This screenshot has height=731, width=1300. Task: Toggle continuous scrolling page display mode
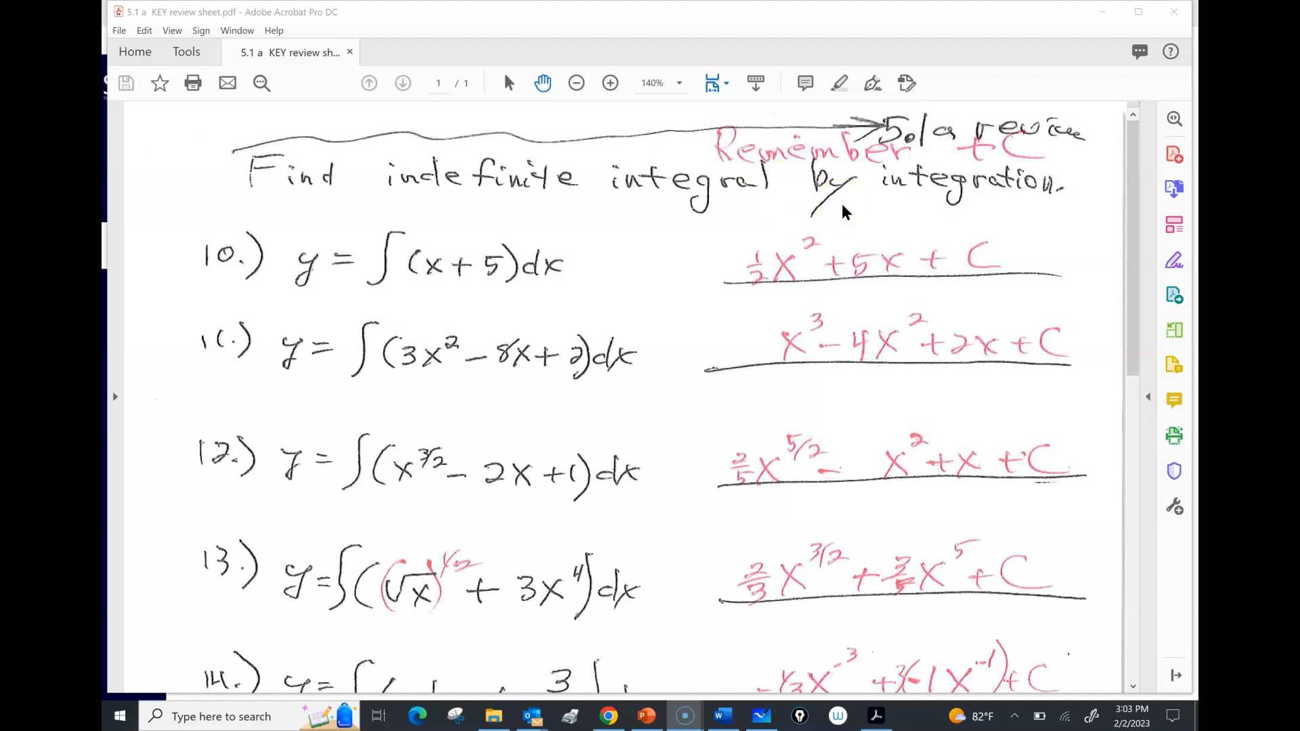[756, 83]
